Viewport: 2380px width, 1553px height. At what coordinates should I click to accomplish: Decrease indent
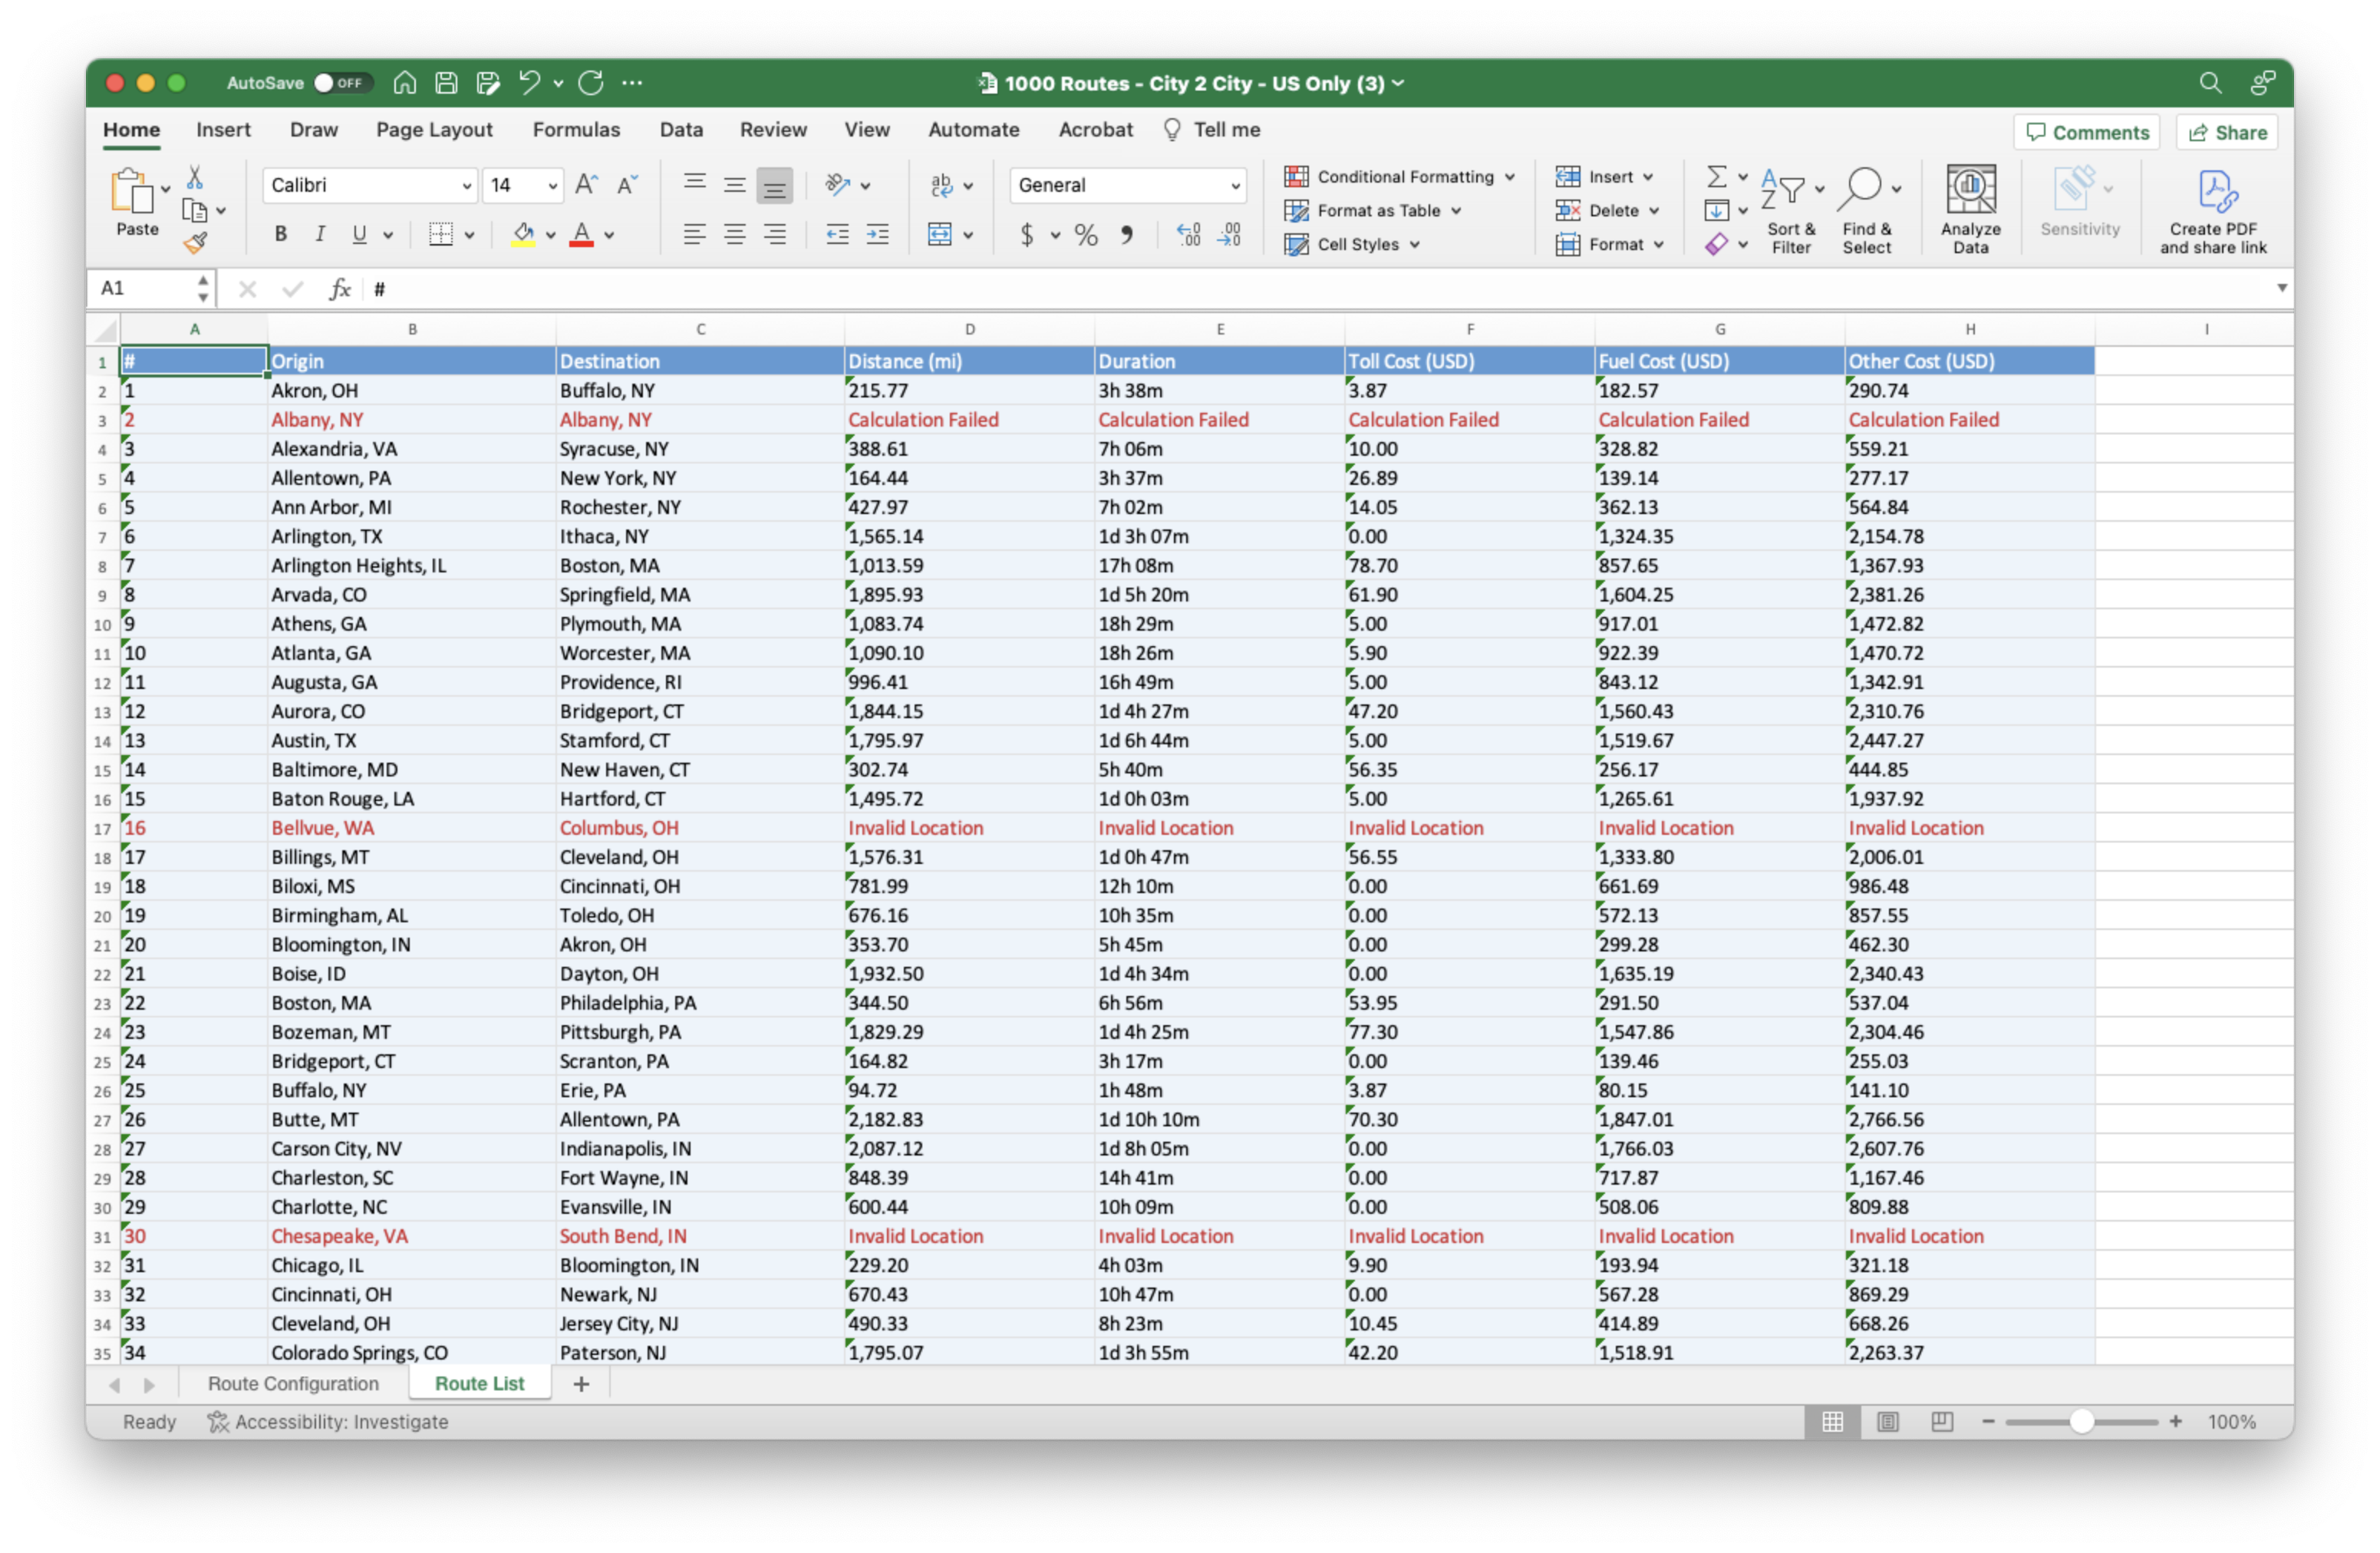[838, 235]
